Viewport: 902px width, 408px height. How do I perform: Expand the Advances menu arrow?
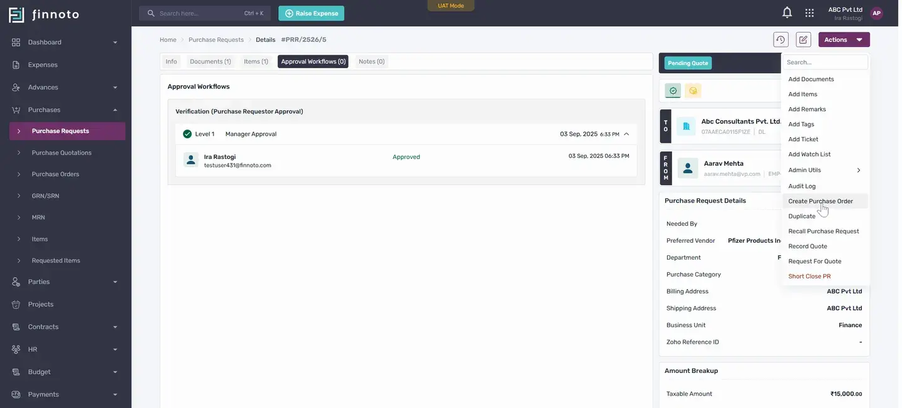[115, 88]
